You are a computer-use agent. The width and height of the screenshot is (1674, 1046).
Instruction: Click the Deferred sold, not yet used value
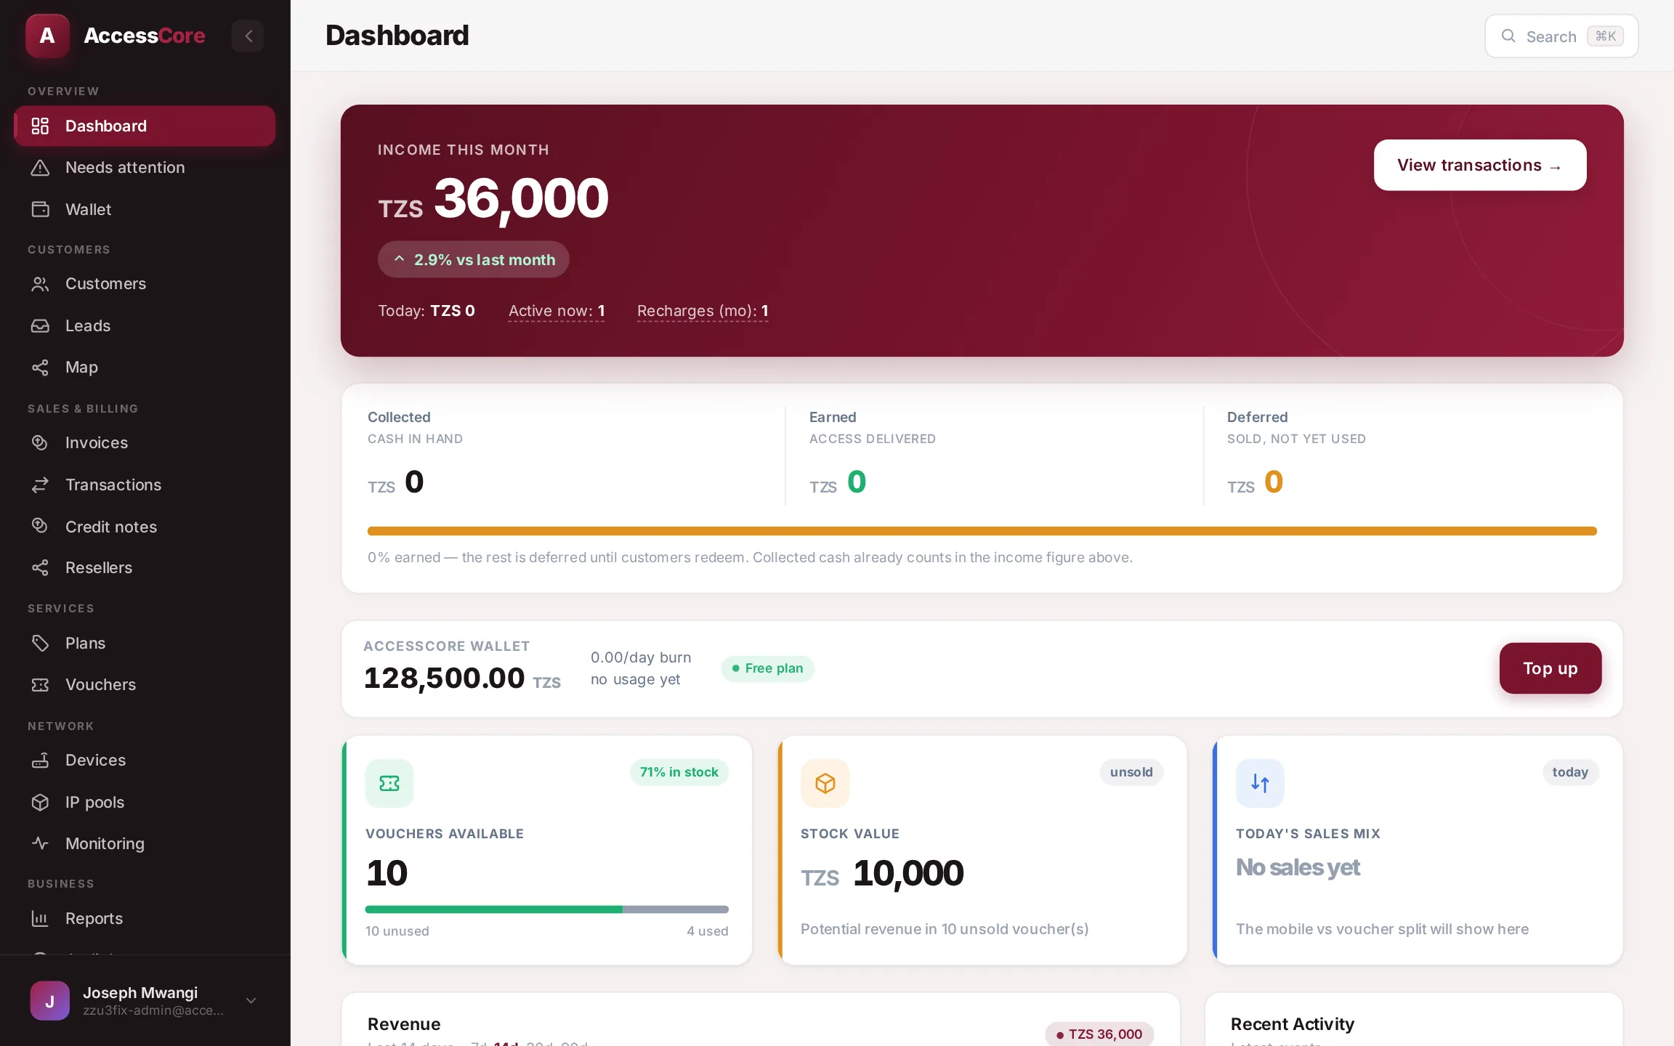[1255, 482]
